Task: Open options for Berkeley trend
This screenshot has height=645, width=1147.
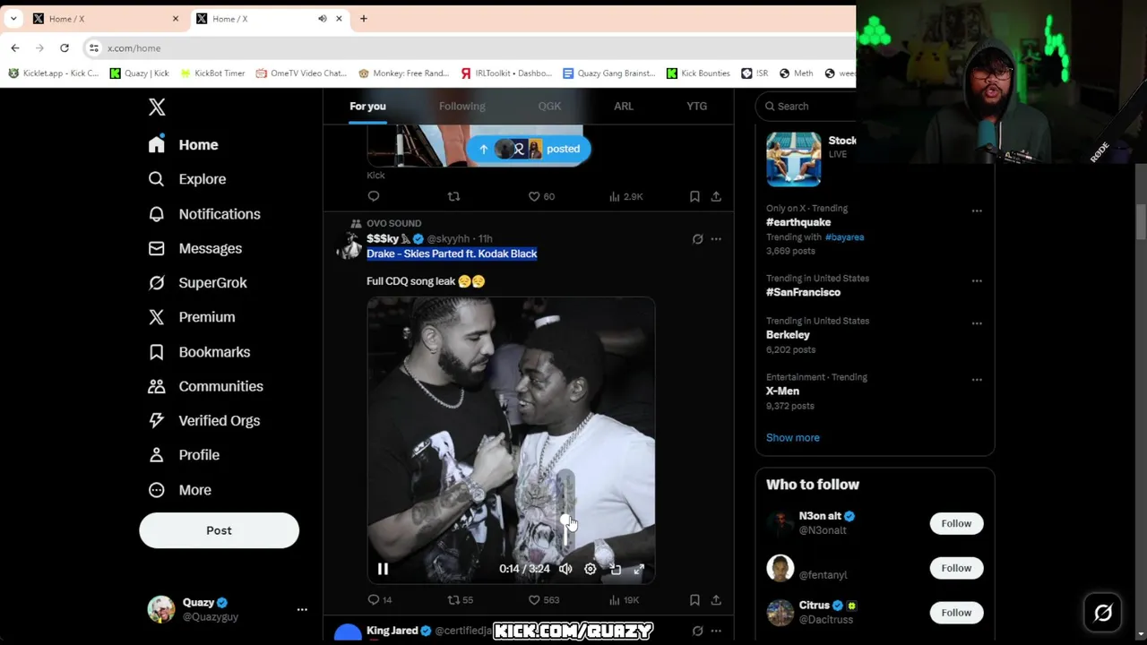Action: pyautogui.click(x=977, y=323)
